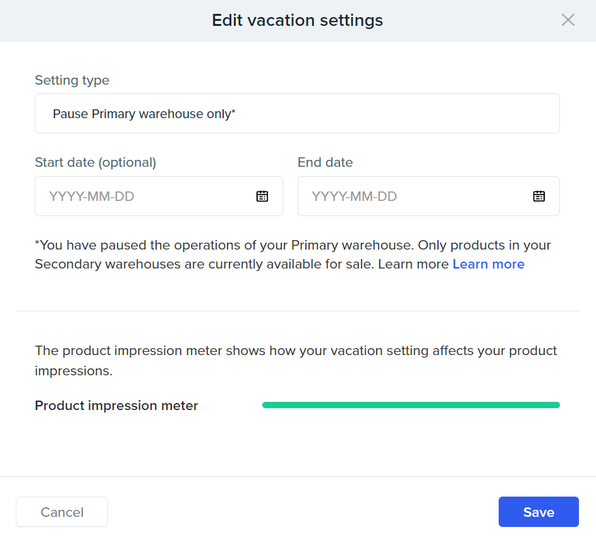
Task: Click the paused Primary warehouse notice text
Action: (x=293, y=255)
